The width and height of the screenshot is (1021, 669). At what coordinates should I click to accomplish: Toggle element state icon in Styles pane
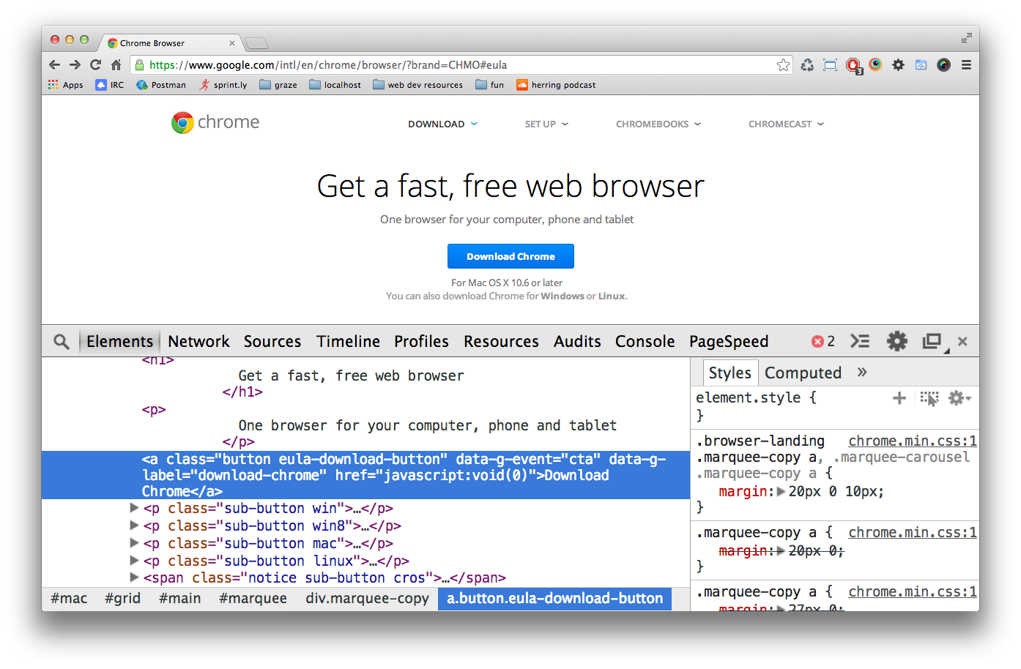pos(929,398)
